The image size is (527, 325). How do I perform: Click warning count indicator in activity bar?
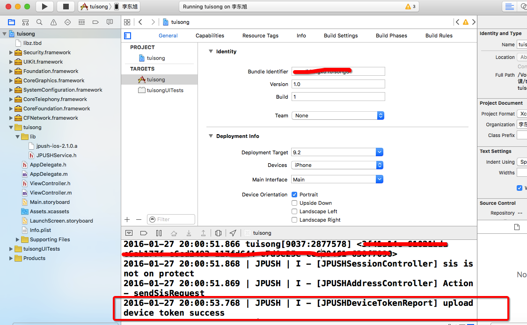click(411, 7)
